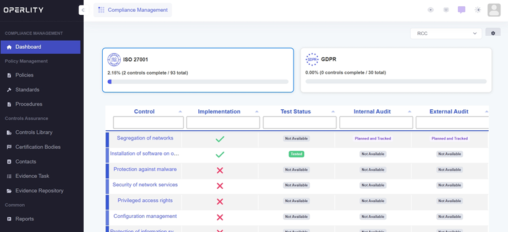
Task: Click red X for Privileged access rights
Action: (x=220, y=201)
